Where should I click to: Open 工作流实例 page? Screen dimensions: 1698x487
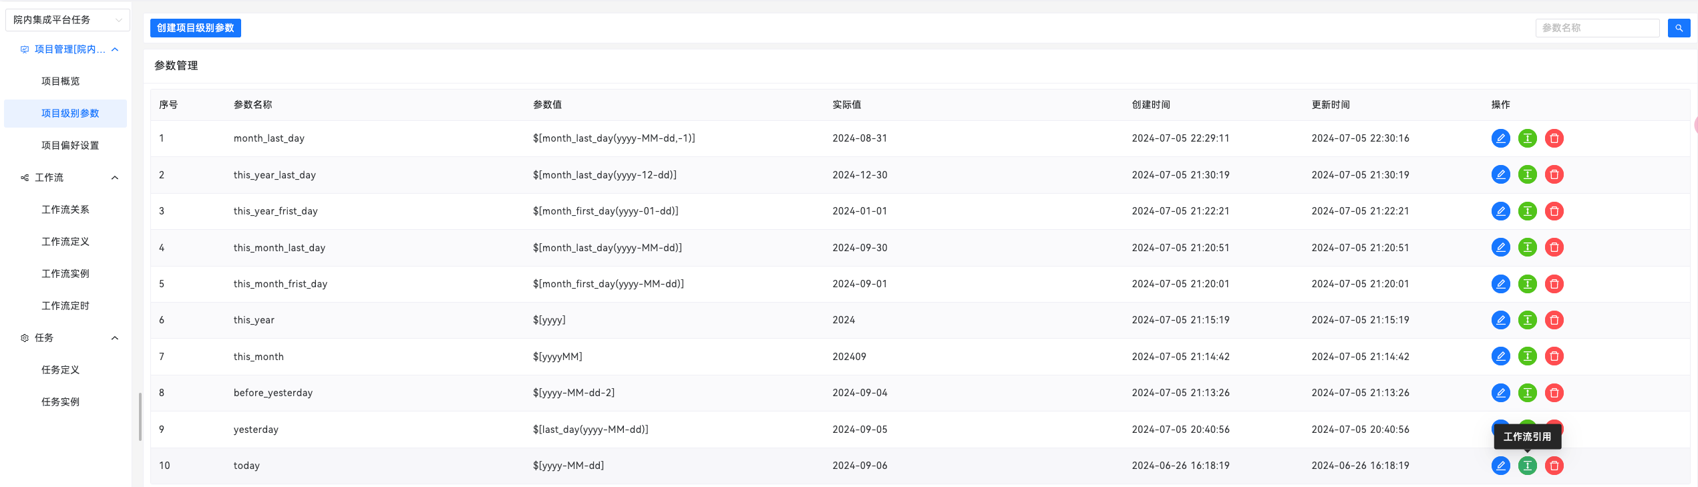coord(65,274)
